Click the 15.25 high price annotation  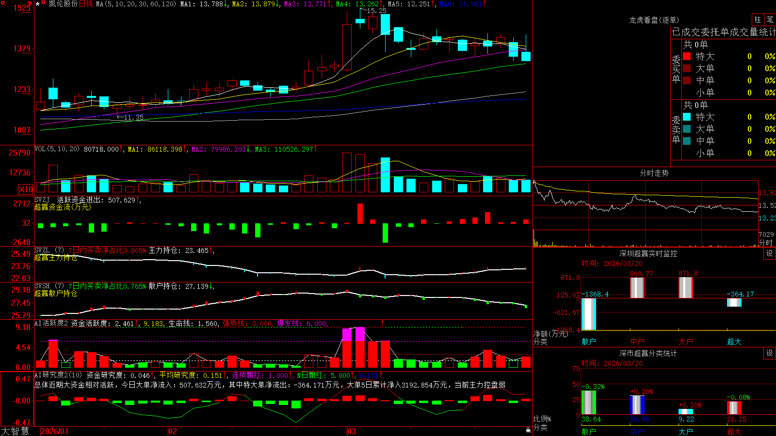point(377,11)
